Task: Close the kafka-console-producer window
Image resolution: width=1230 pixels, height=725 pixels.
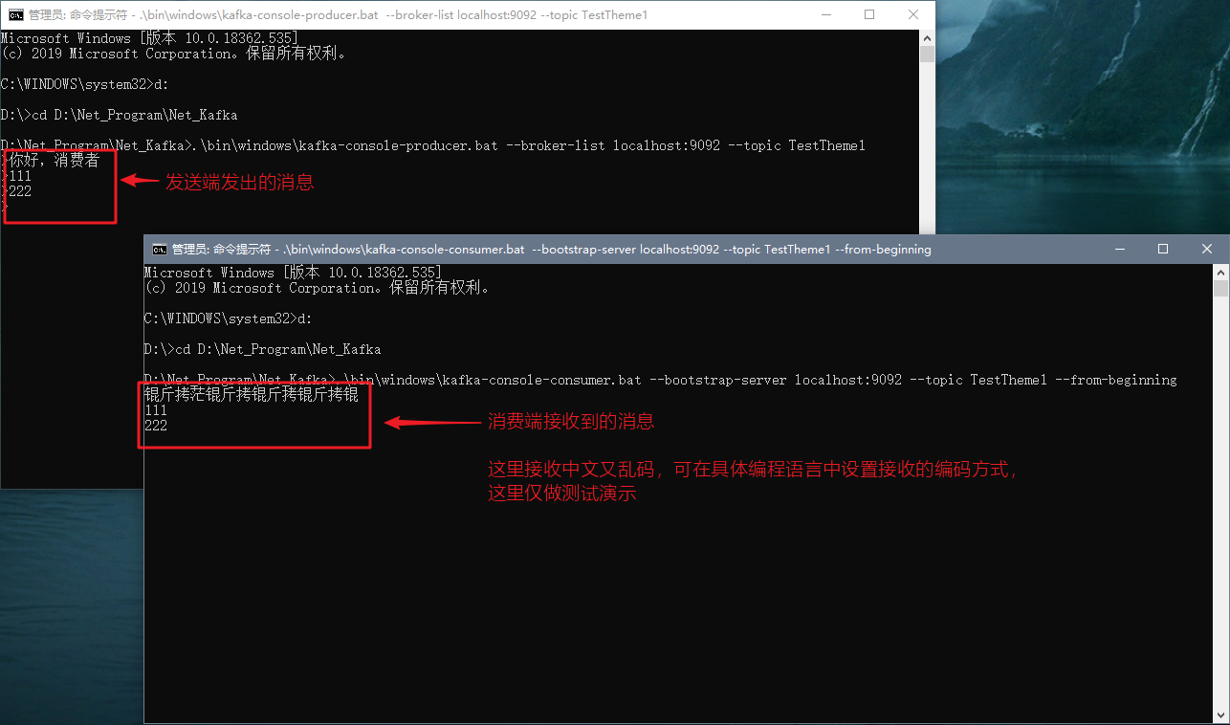Action: tap(913, 14)
